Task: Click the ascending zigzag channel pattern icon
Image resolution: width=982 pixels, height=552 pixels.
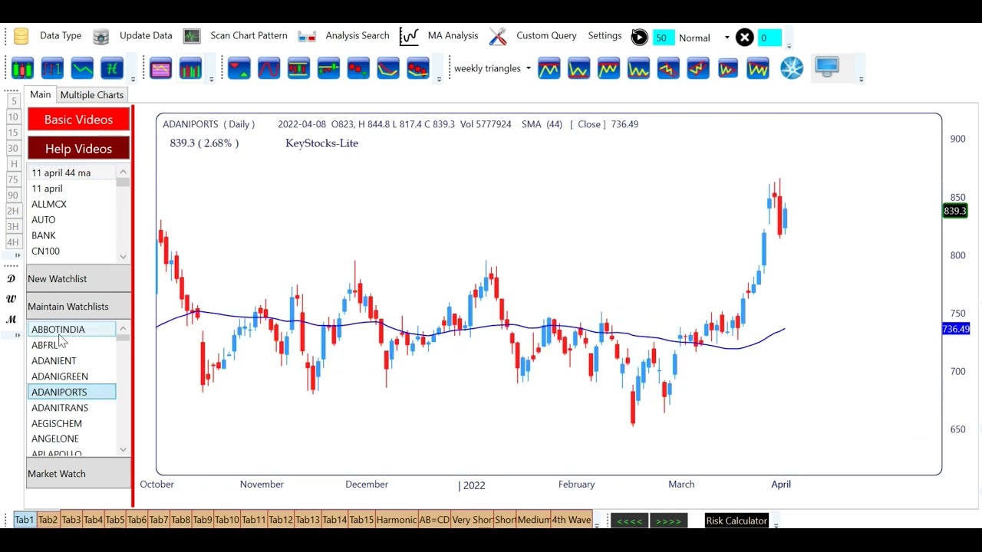Action: point(698,68)
